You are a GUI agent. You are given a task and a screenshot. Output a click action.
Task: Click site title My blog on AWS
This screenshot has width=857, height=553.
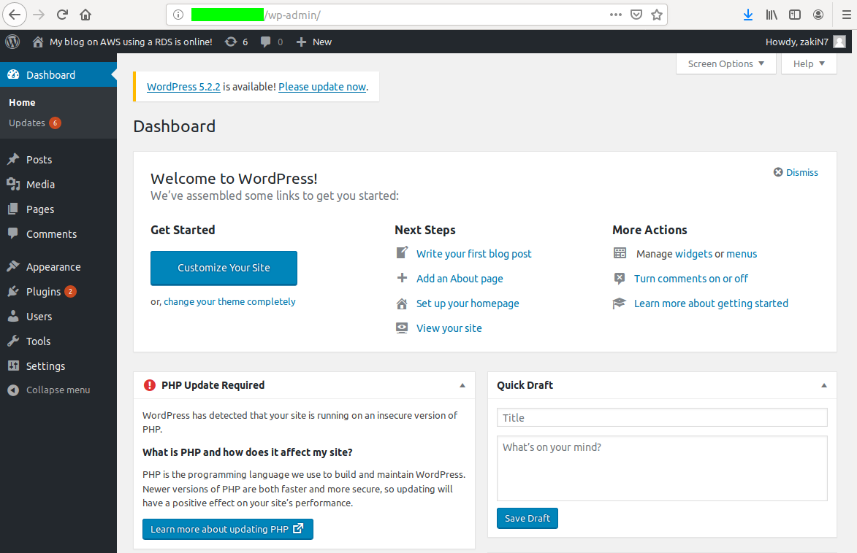point(131,42)
